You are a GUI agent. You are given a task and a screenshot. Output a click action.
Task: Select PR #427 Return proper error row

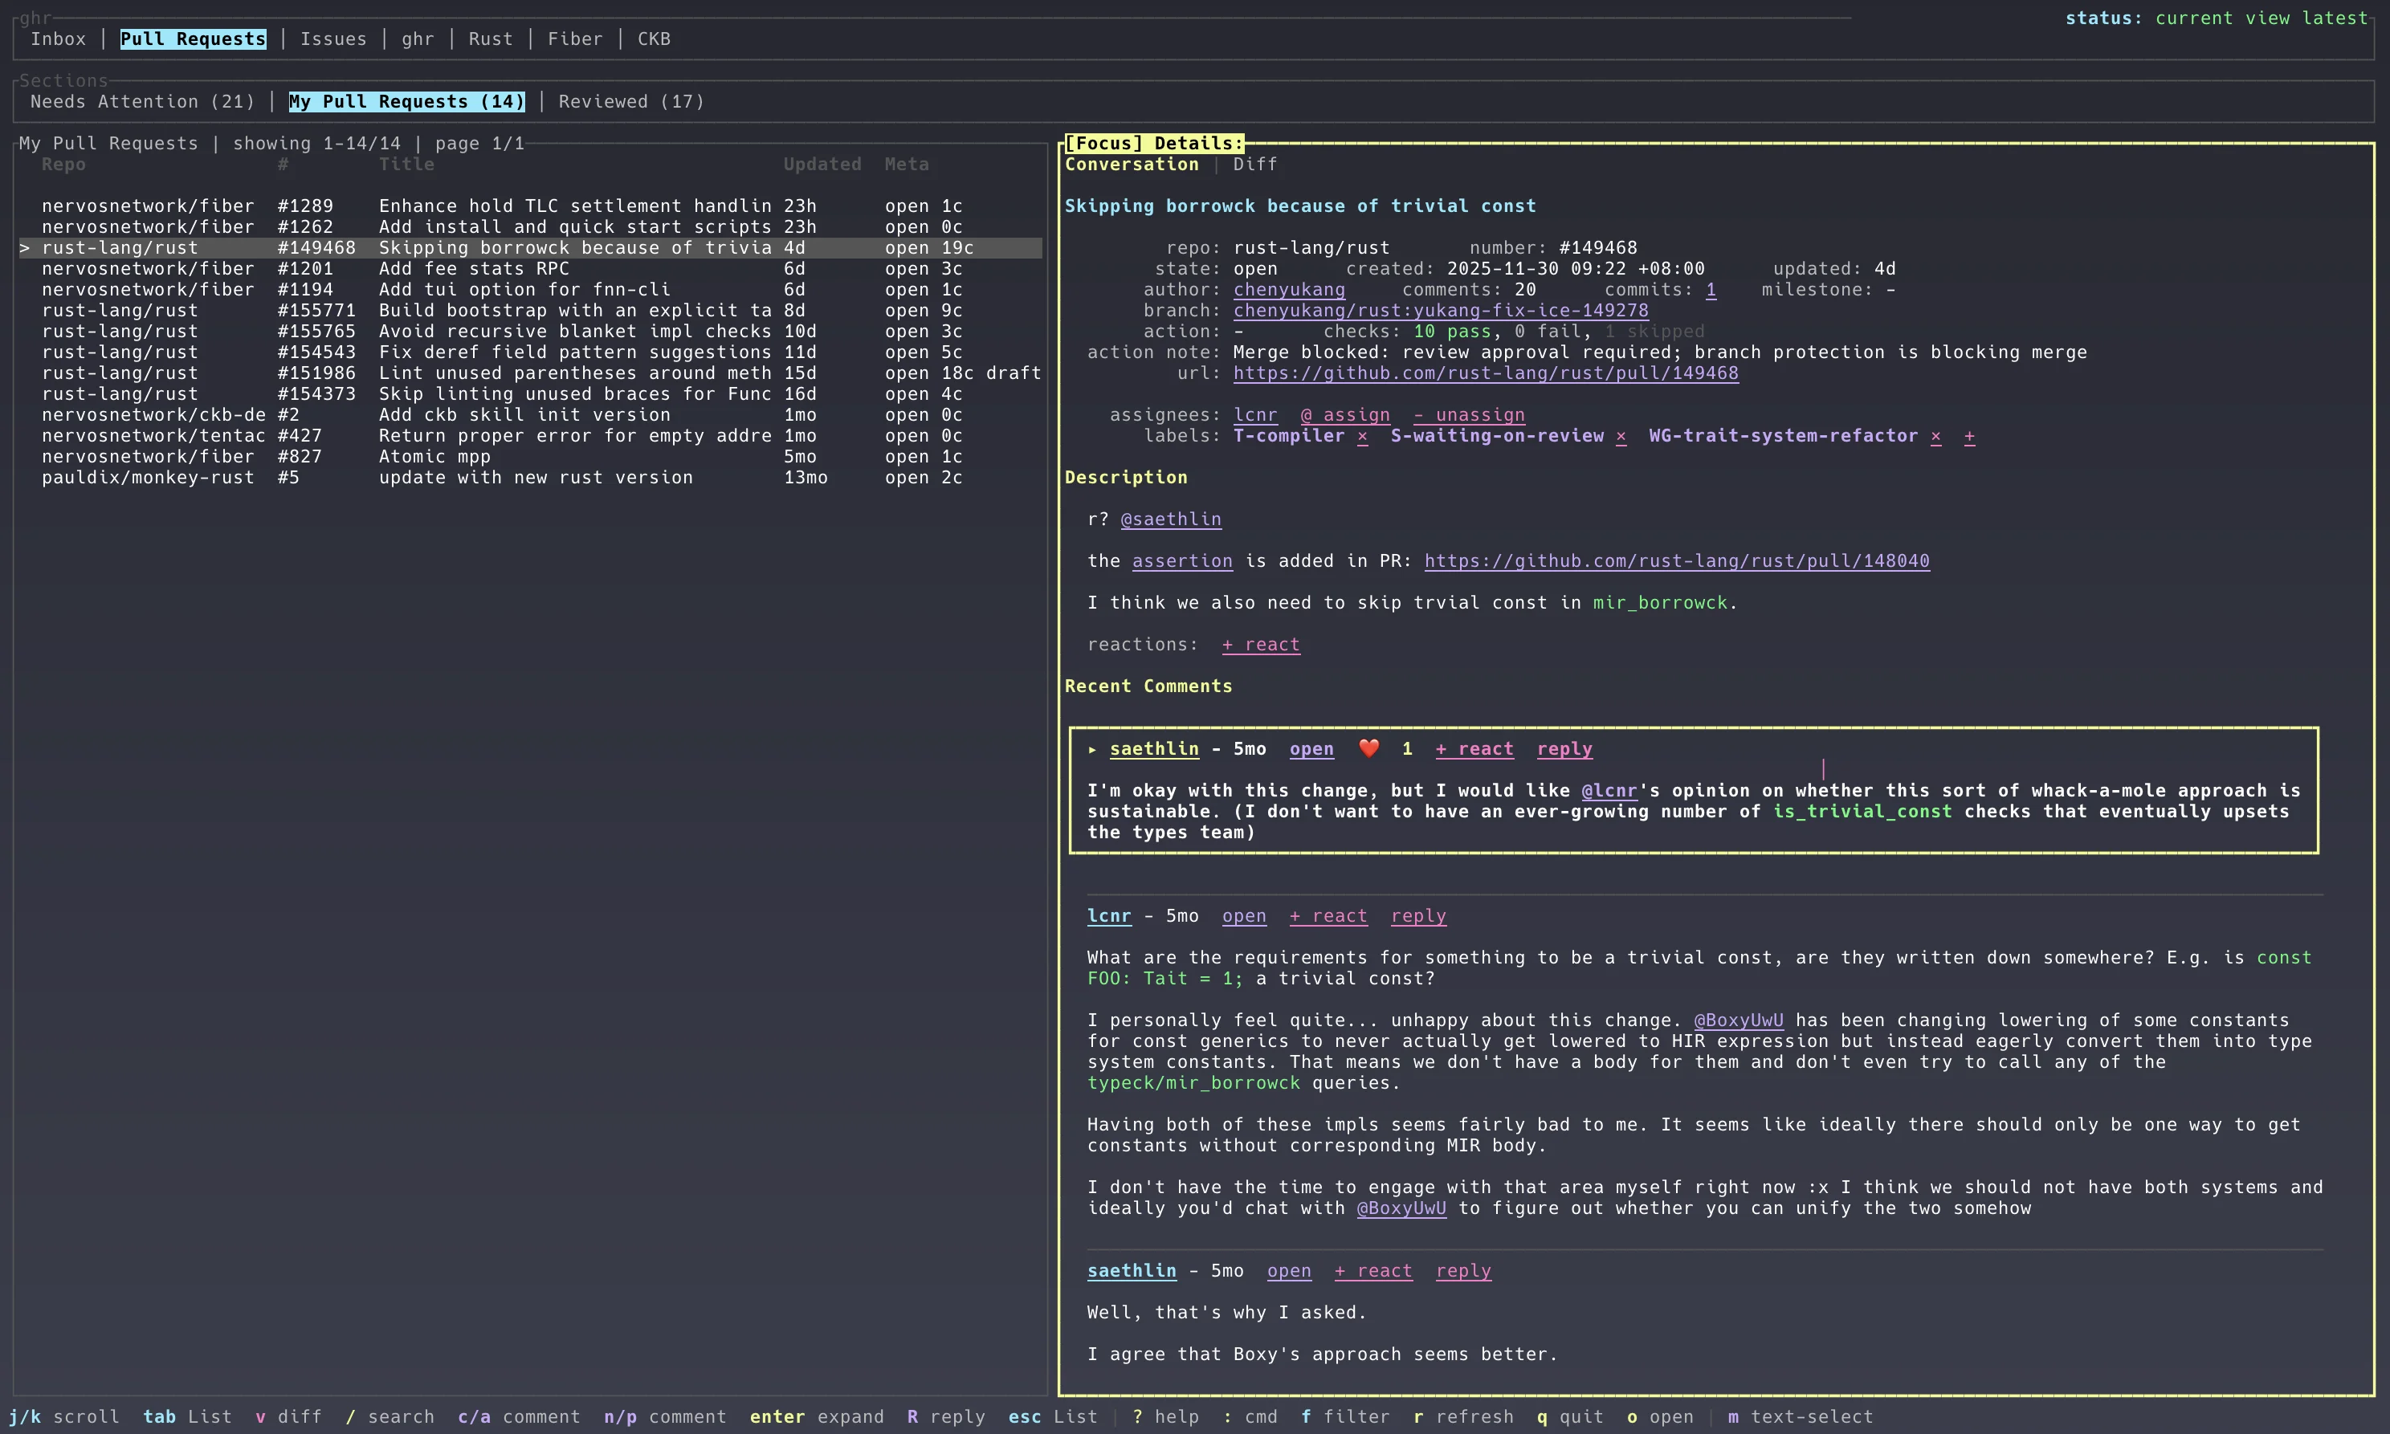531,436
